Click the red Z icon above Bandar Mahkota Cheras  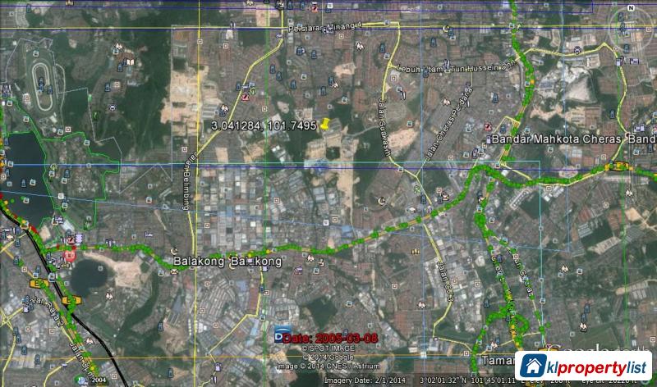[487, 126]
